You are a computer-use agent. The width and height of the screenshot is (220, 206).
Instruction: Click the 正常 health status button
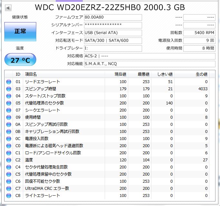coord(20,32)
